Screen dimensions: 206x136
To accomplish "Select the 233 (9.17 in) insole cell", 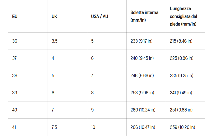I will click(x=141, y=41).
